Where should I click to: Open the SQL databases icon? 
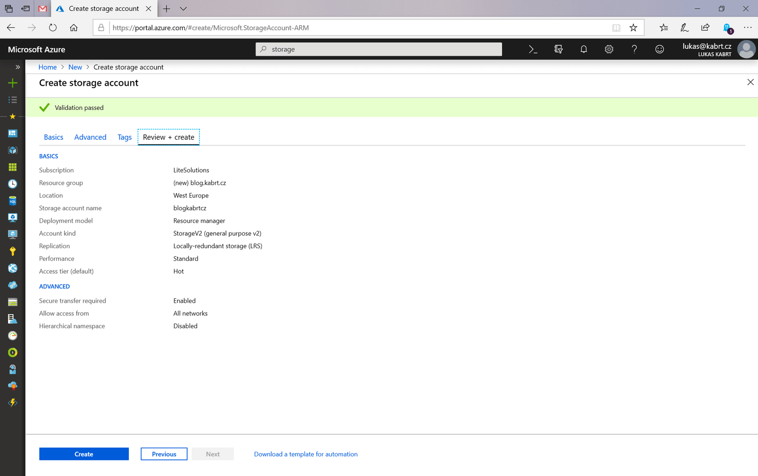(13, 201)
